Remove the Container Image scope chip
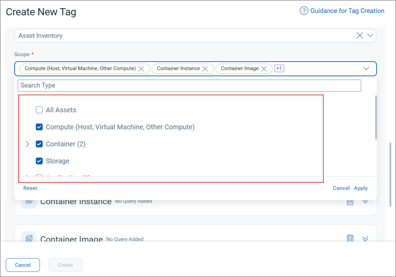 tap(264, 69)
